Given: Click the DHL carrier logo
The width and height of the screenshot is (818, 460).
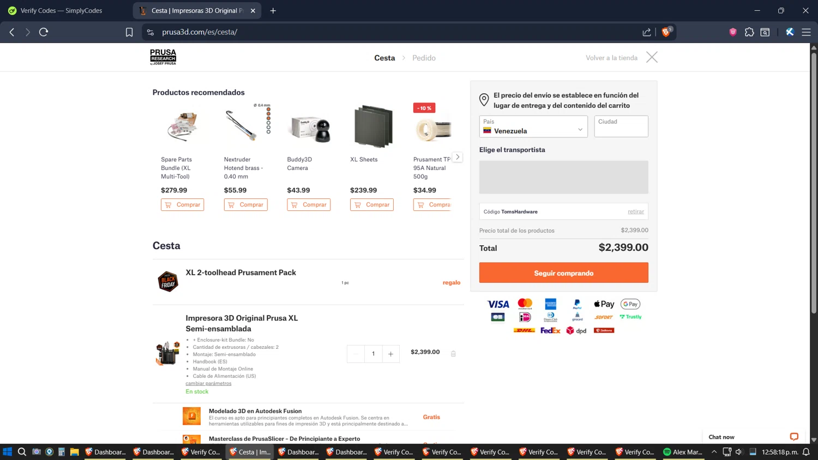Looking at the screenshot, I should pyautogui.click(x=524, y=330).
